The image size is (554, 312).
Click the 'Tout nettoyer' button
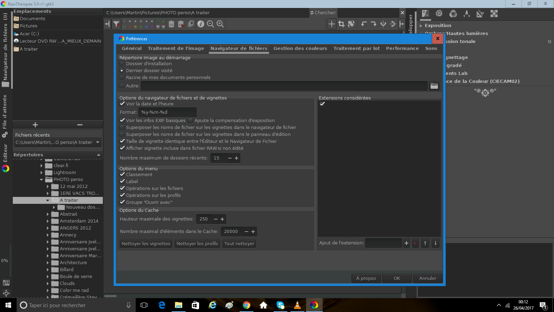pos(239,244)
